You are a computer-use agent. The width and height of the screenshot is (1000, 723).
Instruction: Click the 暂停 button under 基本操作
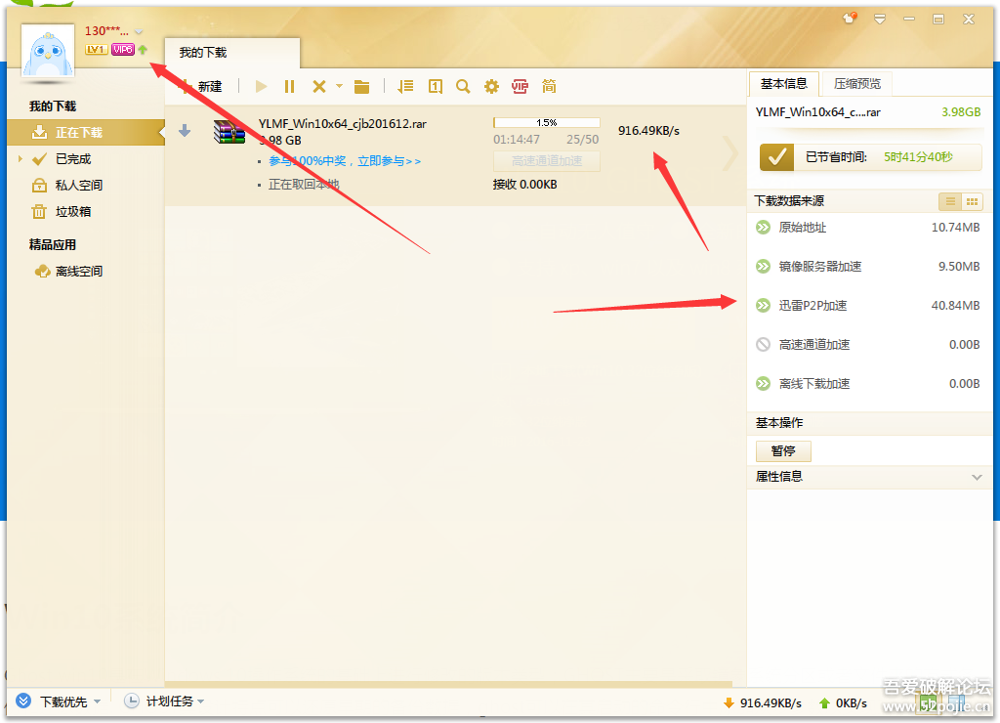pyautogui.click(x=783, y=451)
